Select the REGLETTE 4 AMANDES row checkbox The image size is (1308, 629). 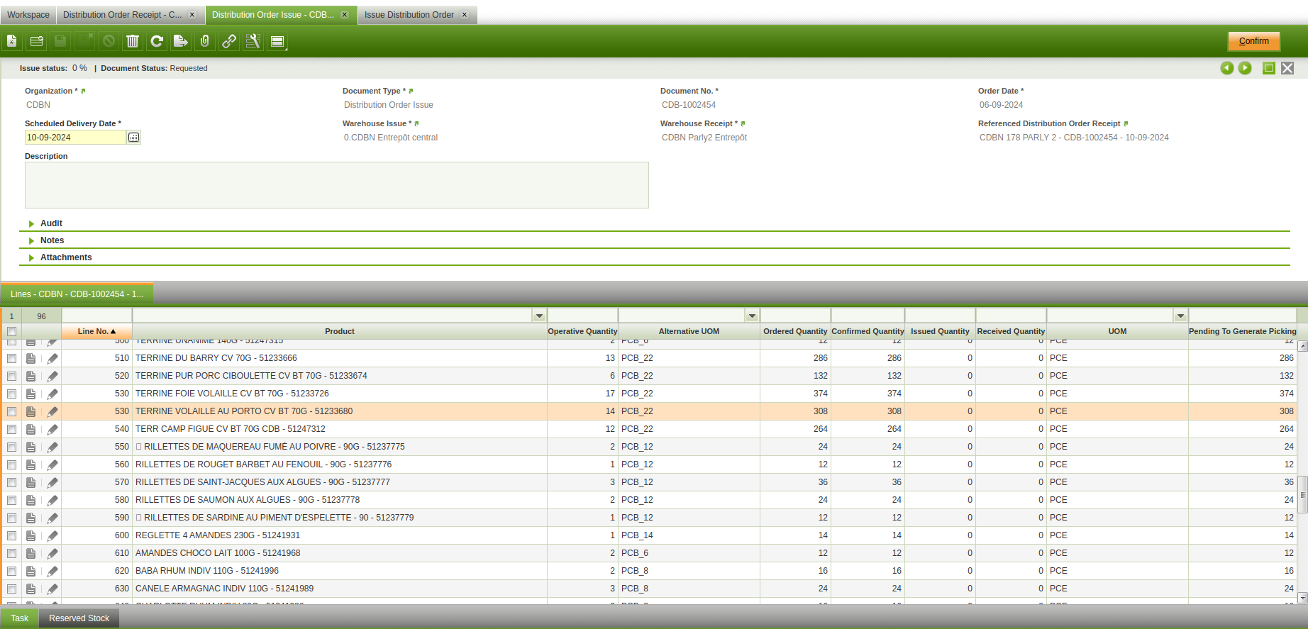12,535
